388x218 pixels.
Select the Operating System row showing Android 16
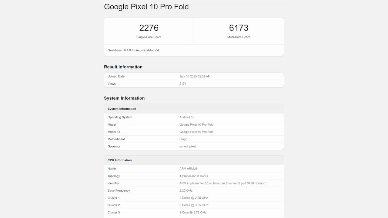[x=194, y=117]
